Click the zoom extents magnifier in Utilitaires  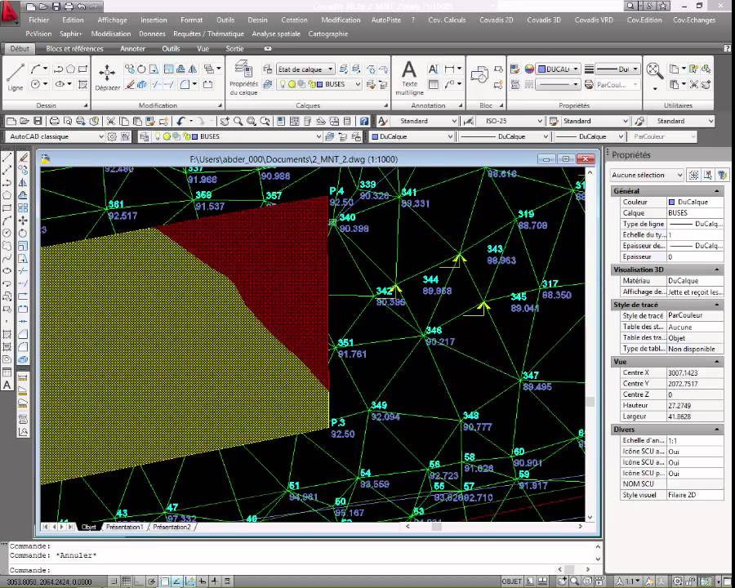pos(654,71)
